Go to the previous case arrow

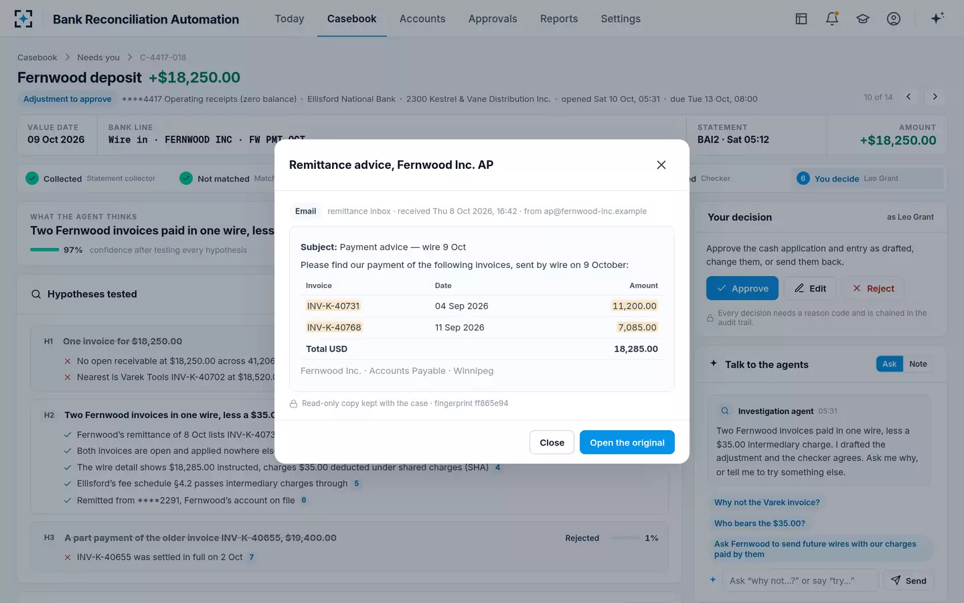pos(908,96)
